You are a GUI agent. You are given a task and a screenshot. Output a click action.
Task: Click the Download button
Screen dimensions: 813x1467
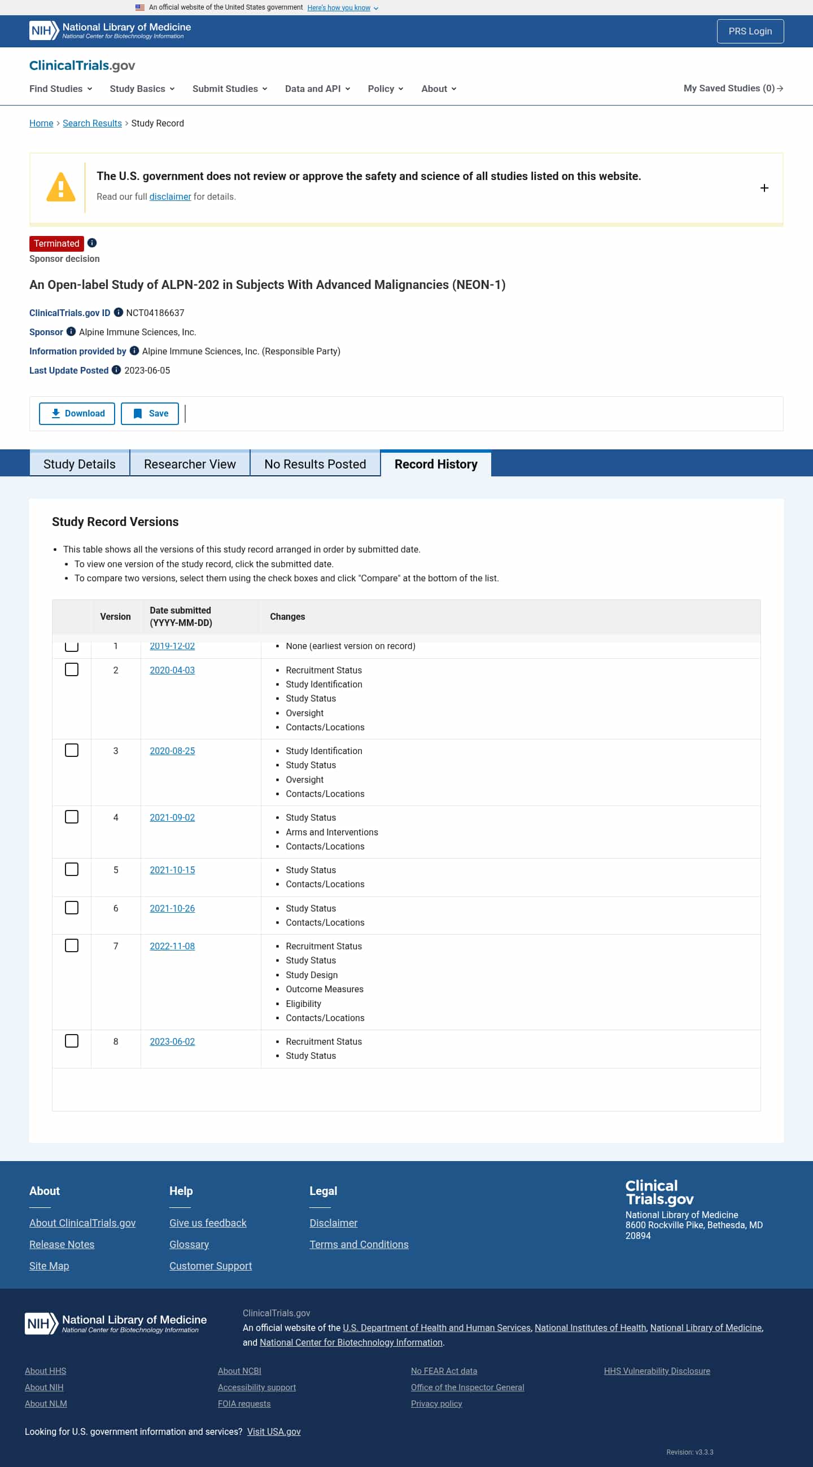pos(77,413)
